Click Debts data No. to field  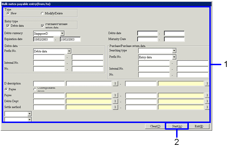pos(88,69)
